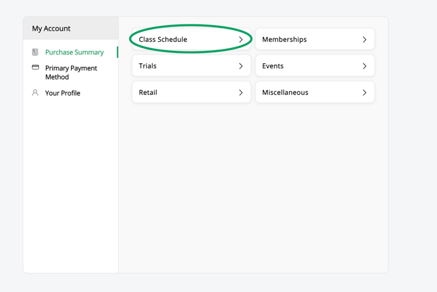View Trials purchases
Image resolution: width=437 pixels, height=292 pixels.
(148, 66)
